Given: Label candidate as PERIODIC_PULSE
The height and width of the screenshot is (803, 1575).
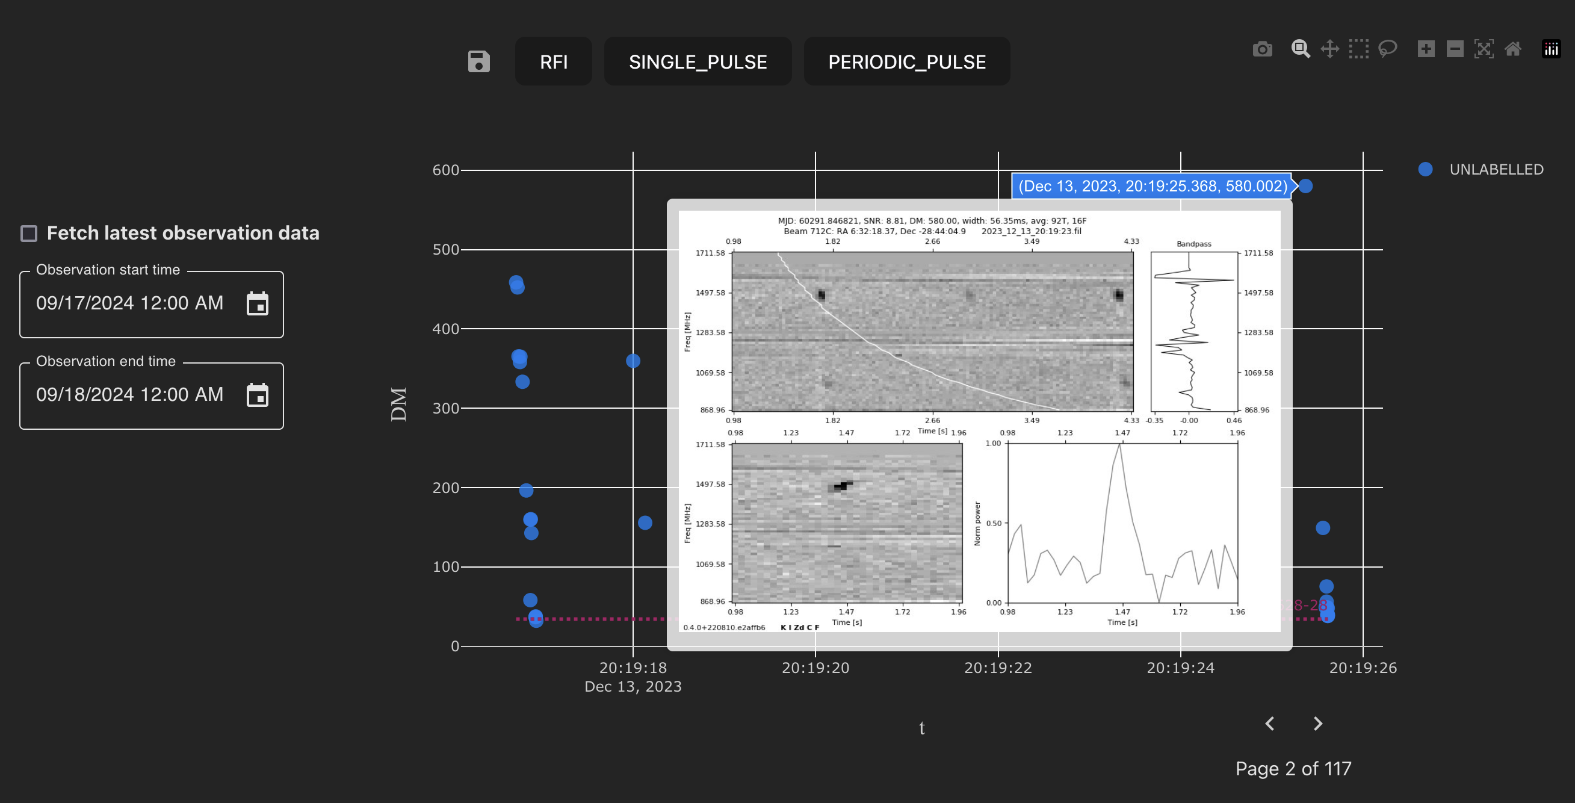Looking at the screenshot, I should 907,61.
